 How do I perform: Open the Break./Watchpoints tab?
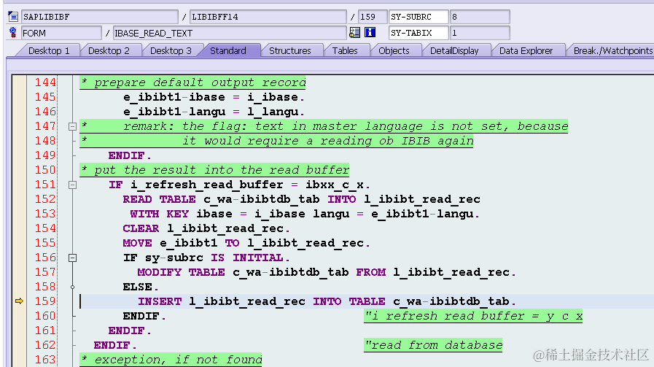coord(612,50)
